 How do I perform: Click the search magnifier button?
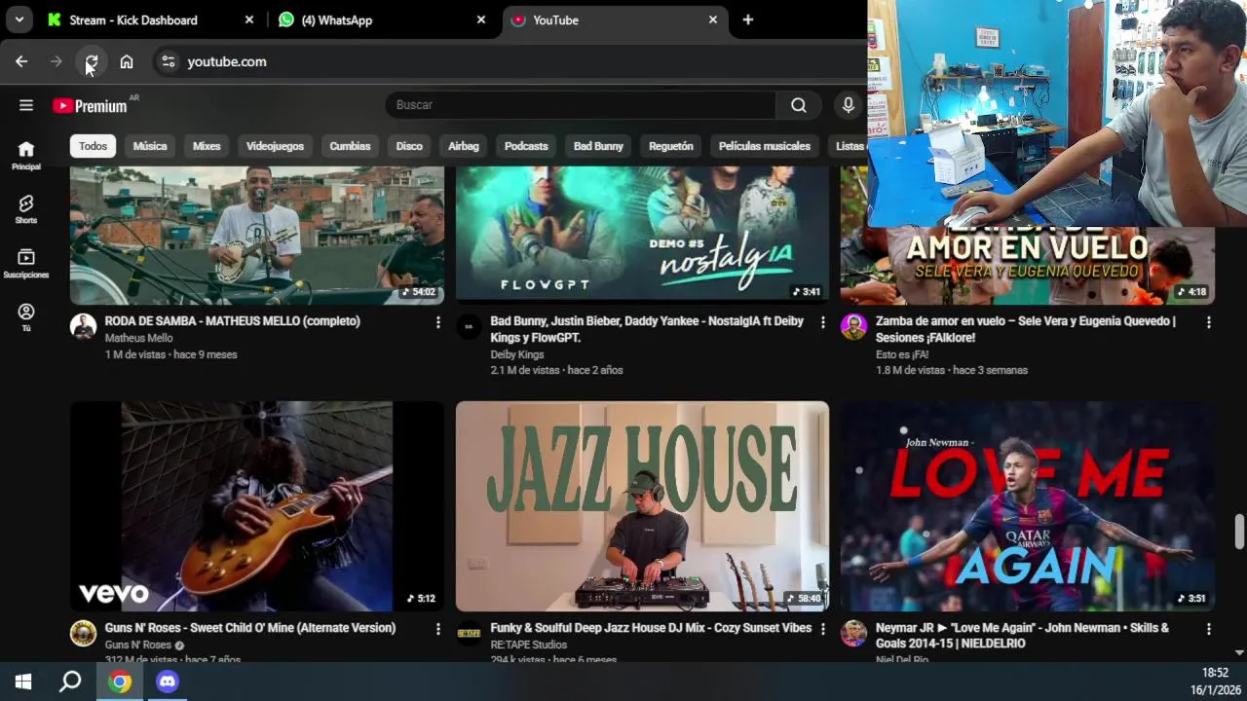pos(799,105)
